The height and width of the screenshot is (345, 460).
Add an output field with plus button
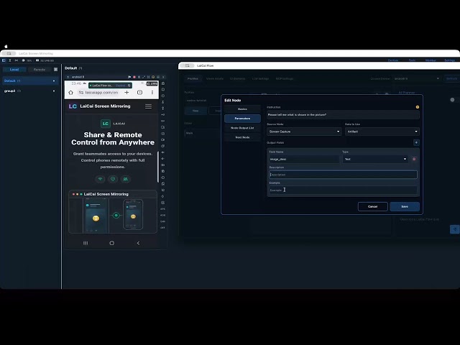pos(416,142)
